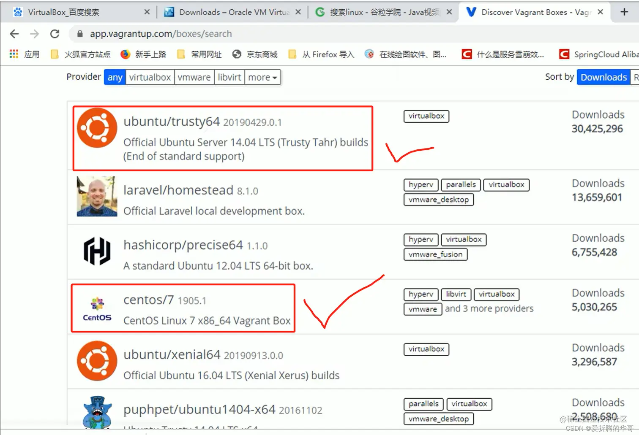This screenshot has width=639, height=435.
Task: Filter by the vmware provider
Action: [x=194, y=77]
